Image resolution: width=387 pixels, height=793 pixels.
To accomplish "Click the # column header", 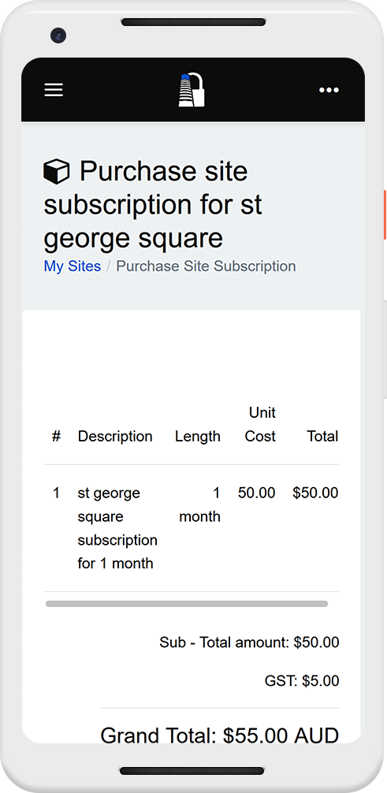I will coord(56,437).
